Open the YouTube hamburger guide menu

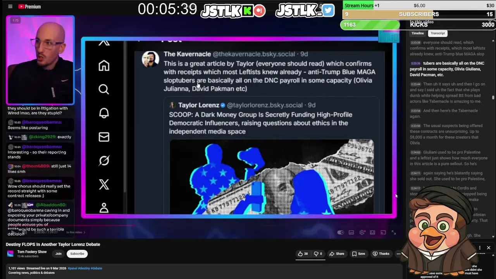tap(10, 7)
